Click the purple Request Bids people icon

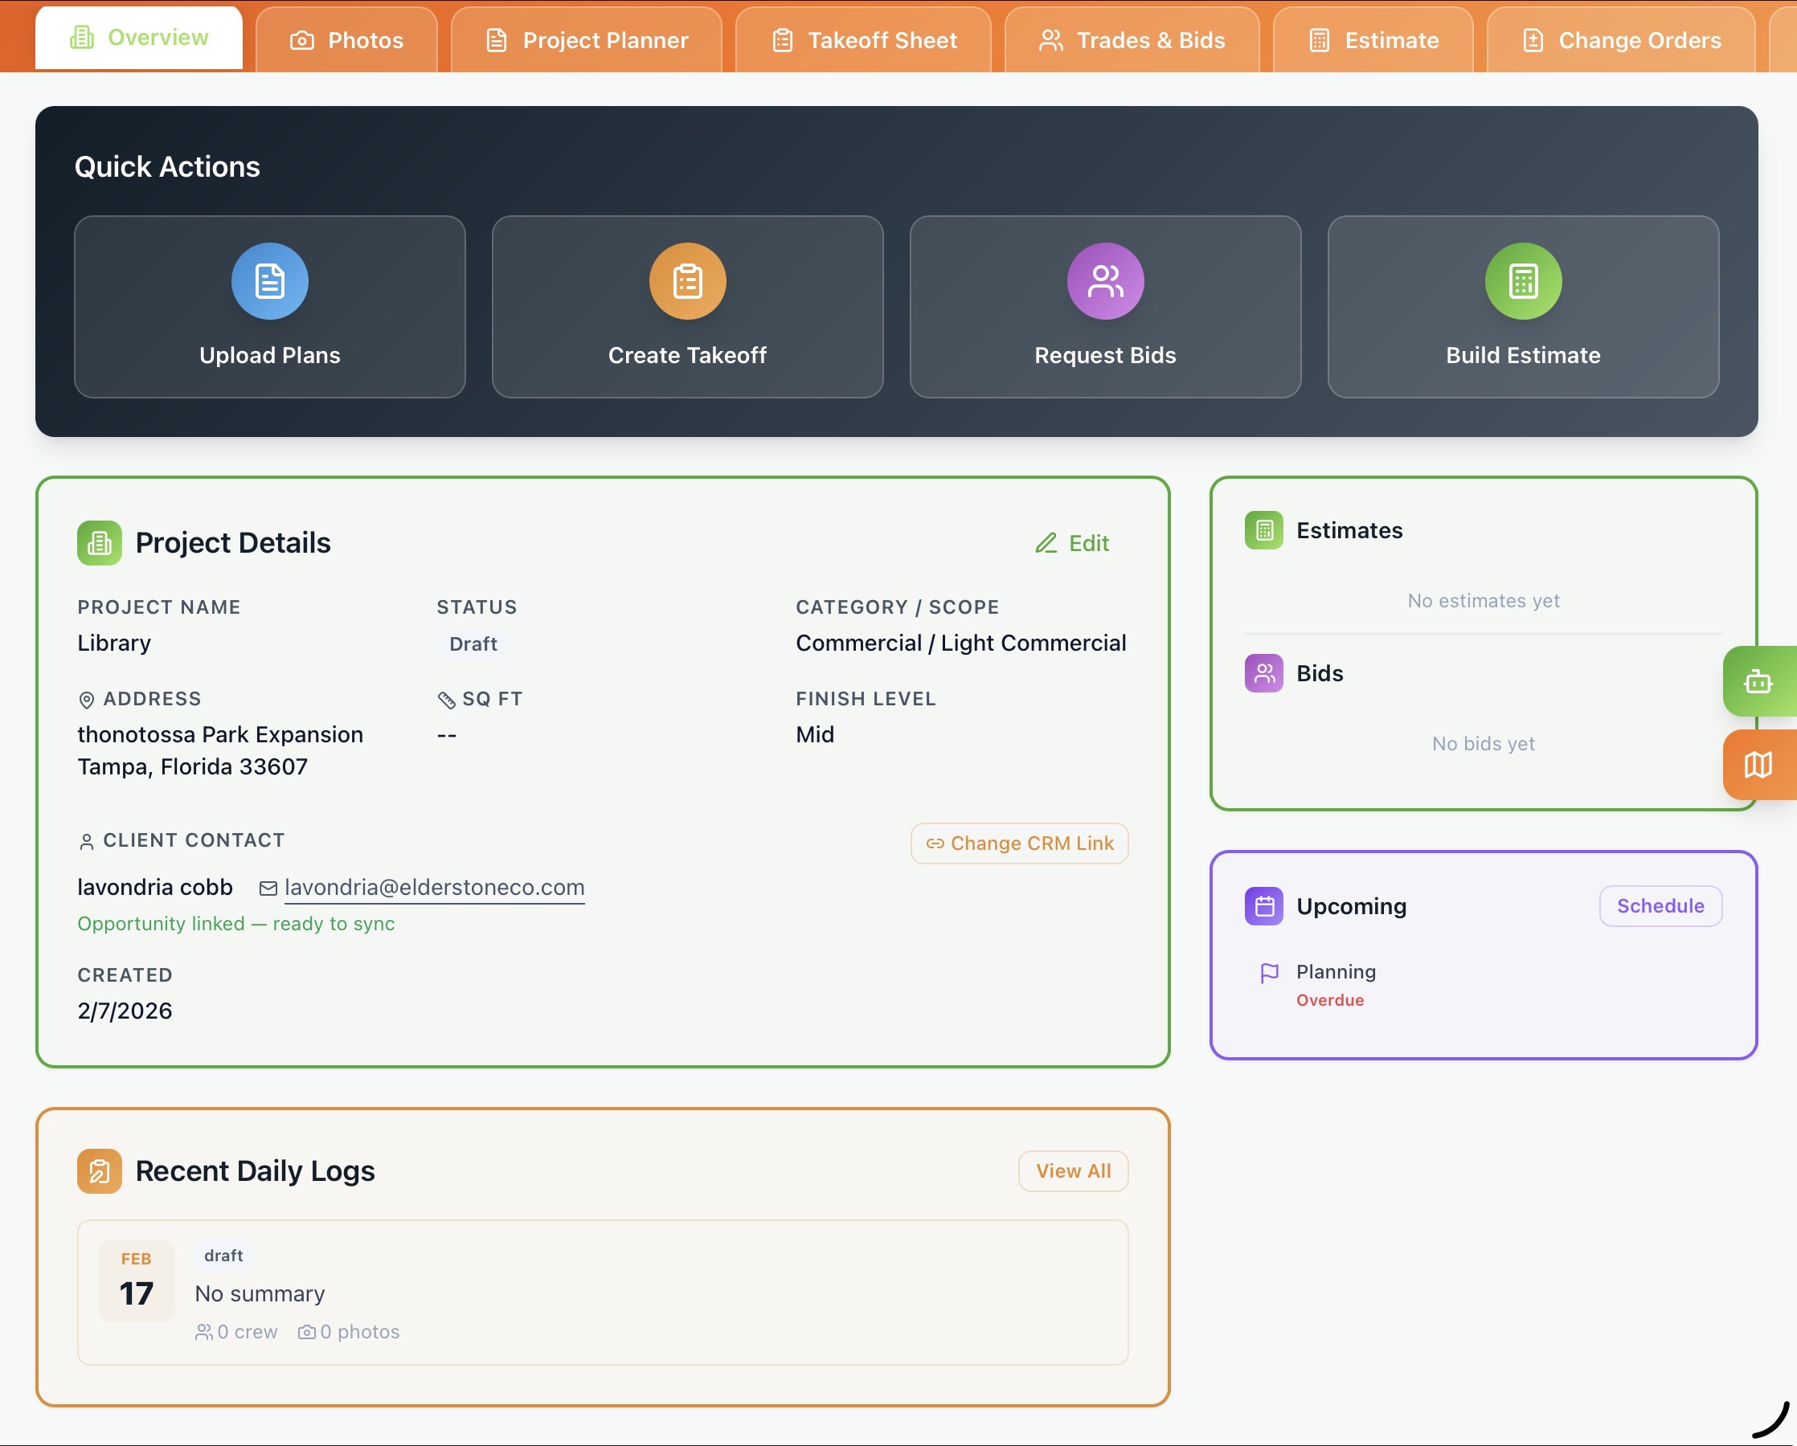coord(1104,280)
